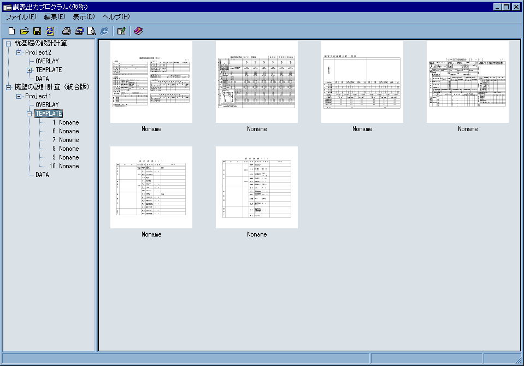The image size is (524, 366).
Task: Click the second printer icon with blue page
Action: tap(79, 31)
